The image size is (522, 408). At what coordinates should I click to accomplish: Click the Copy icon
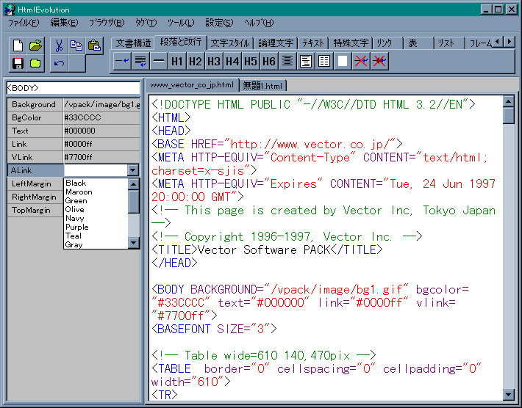(x=76, y=45)
